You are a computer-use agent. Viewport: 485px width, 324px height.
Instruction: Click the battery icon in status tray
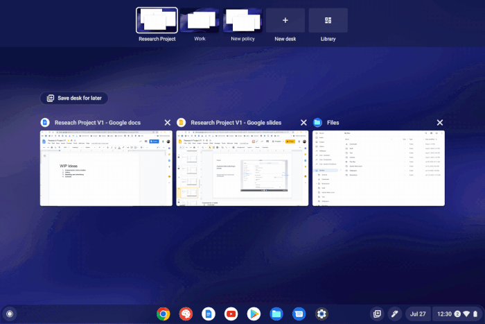coord(475,314)
